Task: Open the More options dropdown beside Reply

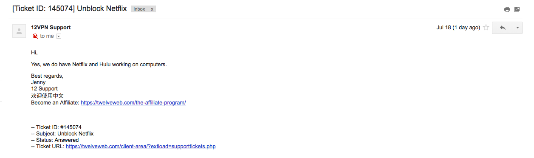Action: [x=517, y=28]
